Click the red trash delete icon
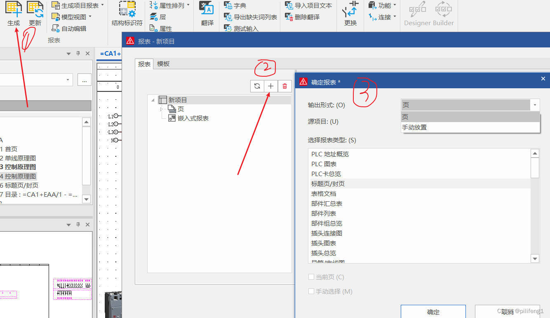550x318 pixels. click(x=284, y=86)
